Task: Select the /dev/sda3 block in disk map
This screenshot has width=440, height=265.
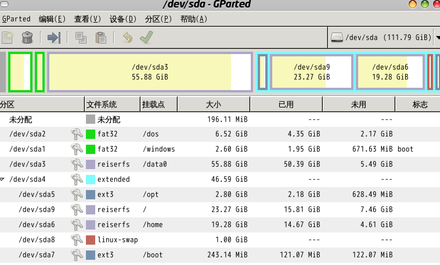Action: pyautogui.click(x=150, y=72)
